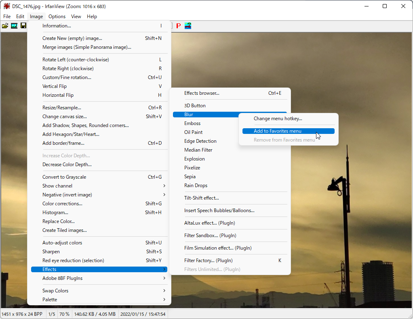Open the Options menu

point(57,17)
